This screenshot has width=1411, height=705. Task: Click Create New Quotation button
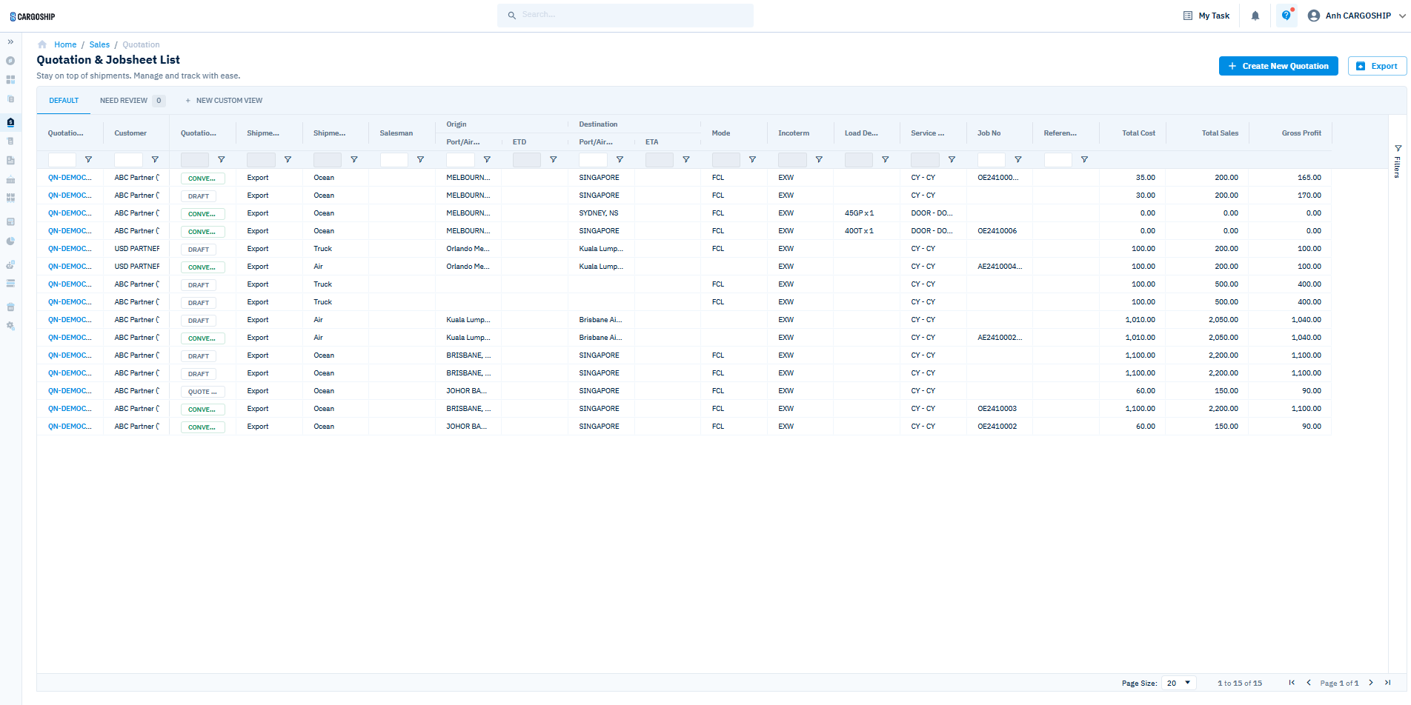tap(1278, 66)
